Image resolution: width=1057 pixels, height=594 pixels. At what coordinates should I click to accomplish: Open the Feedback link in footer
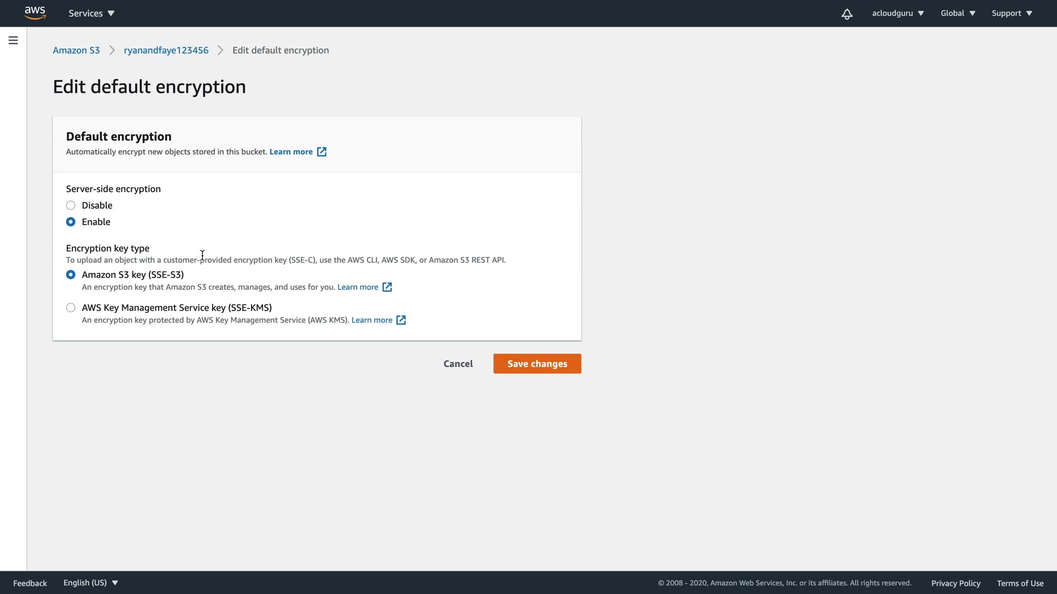(30, 583)
